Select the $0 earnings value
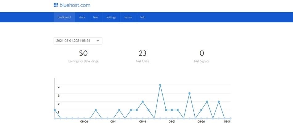The image size is (293, 123). point(83,53)
